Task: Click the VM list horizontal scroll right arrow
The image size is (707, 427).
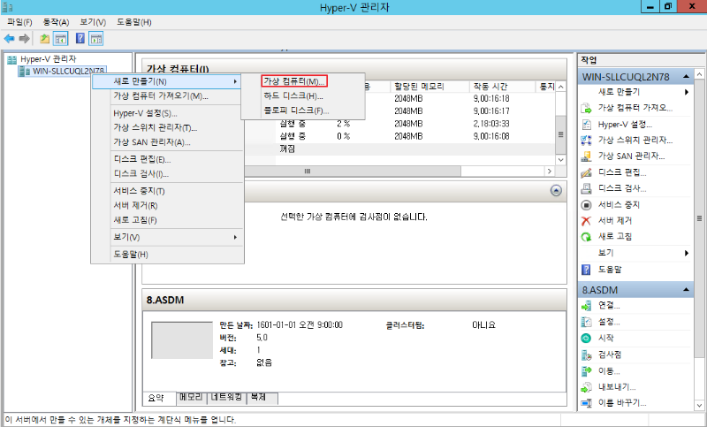Action: (549, 172)
